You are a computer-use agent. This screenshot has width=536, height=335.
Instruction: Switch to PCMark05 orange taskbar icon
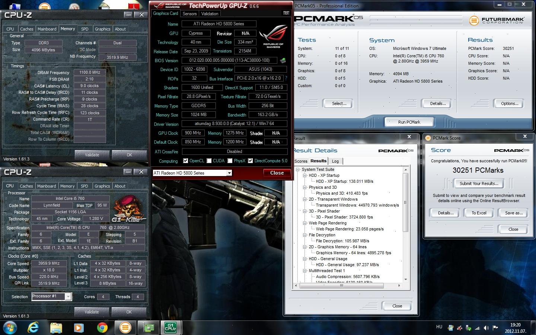(125, 328)
